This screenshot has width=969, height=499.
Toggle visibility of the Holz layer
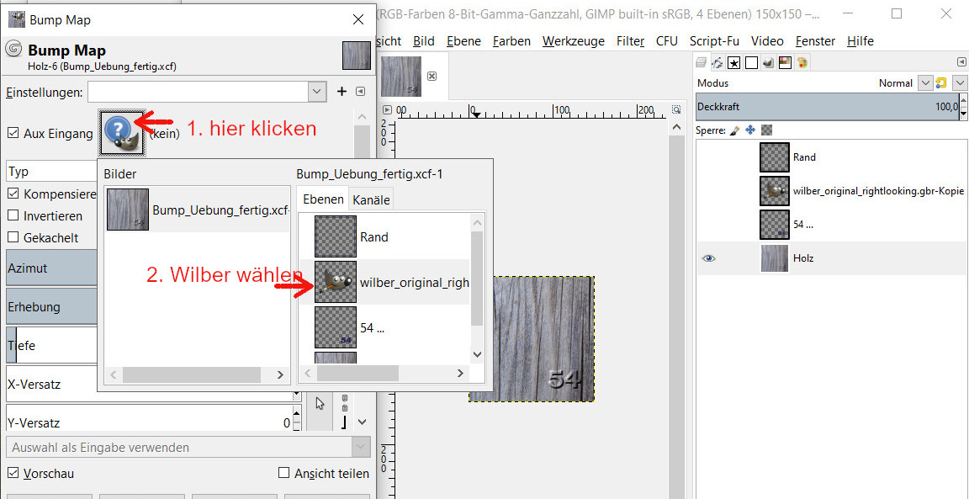(x=708, y=258)
